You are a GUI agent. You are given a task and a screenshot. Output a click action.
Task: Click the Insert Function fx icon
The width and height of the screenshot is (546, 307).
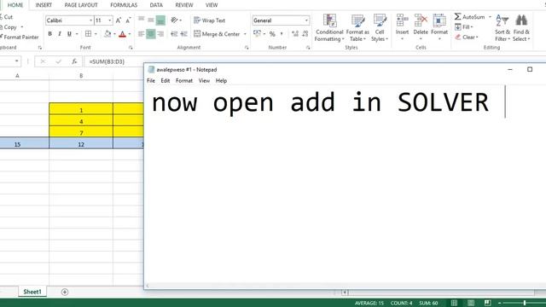pos(74,61)
